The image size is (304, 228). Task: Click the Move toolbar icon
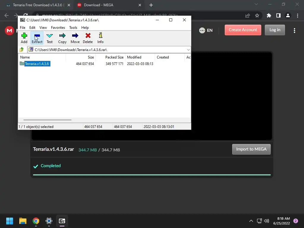(x=75, y=38)
